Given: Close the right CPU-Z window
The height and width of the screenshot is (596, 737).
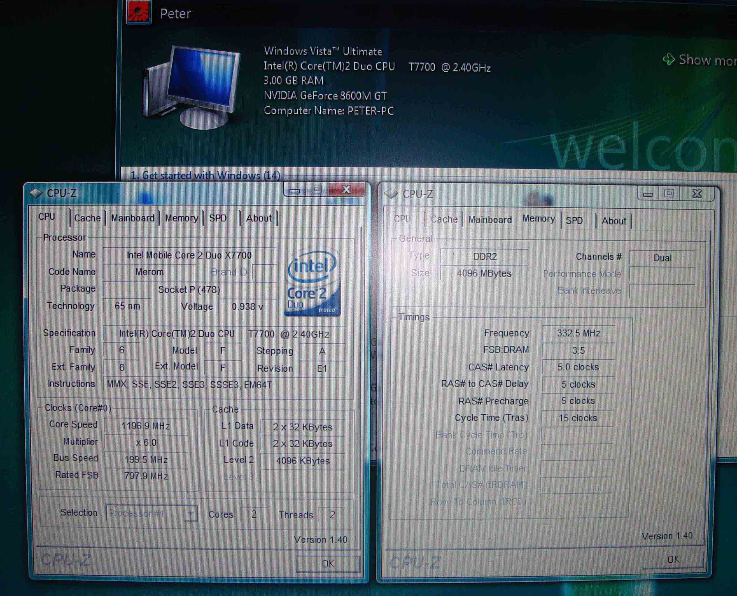Looking at the screenshot, I should 697,194.
